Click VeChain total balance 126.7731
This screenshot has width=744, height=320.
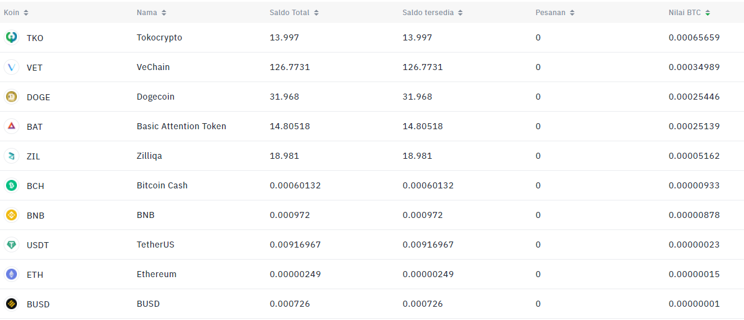[290, 67]
